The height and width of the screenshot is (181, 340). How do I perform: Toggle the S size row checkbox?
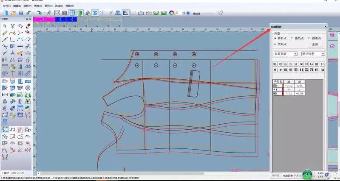[x=275, y=86]
